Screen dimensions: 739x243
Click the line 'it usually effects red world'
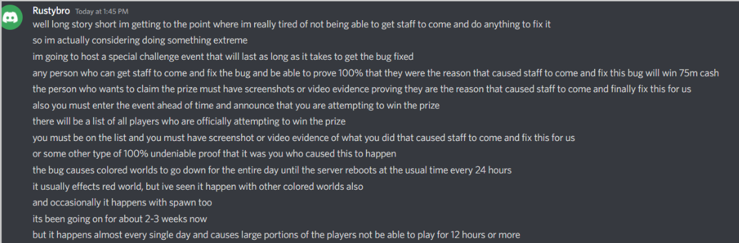point(198,186)
